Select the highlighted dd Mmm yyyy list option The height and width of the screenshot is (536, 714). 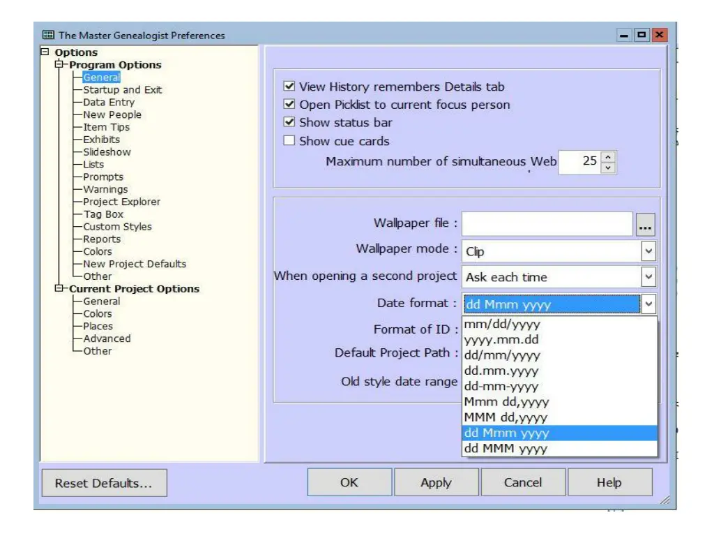560,433
